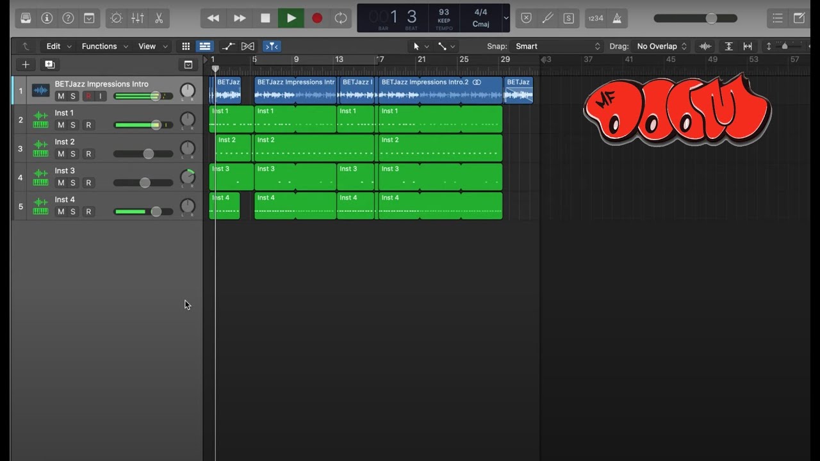Toggle Input monitoring on BETJazz track

(100, 96)
